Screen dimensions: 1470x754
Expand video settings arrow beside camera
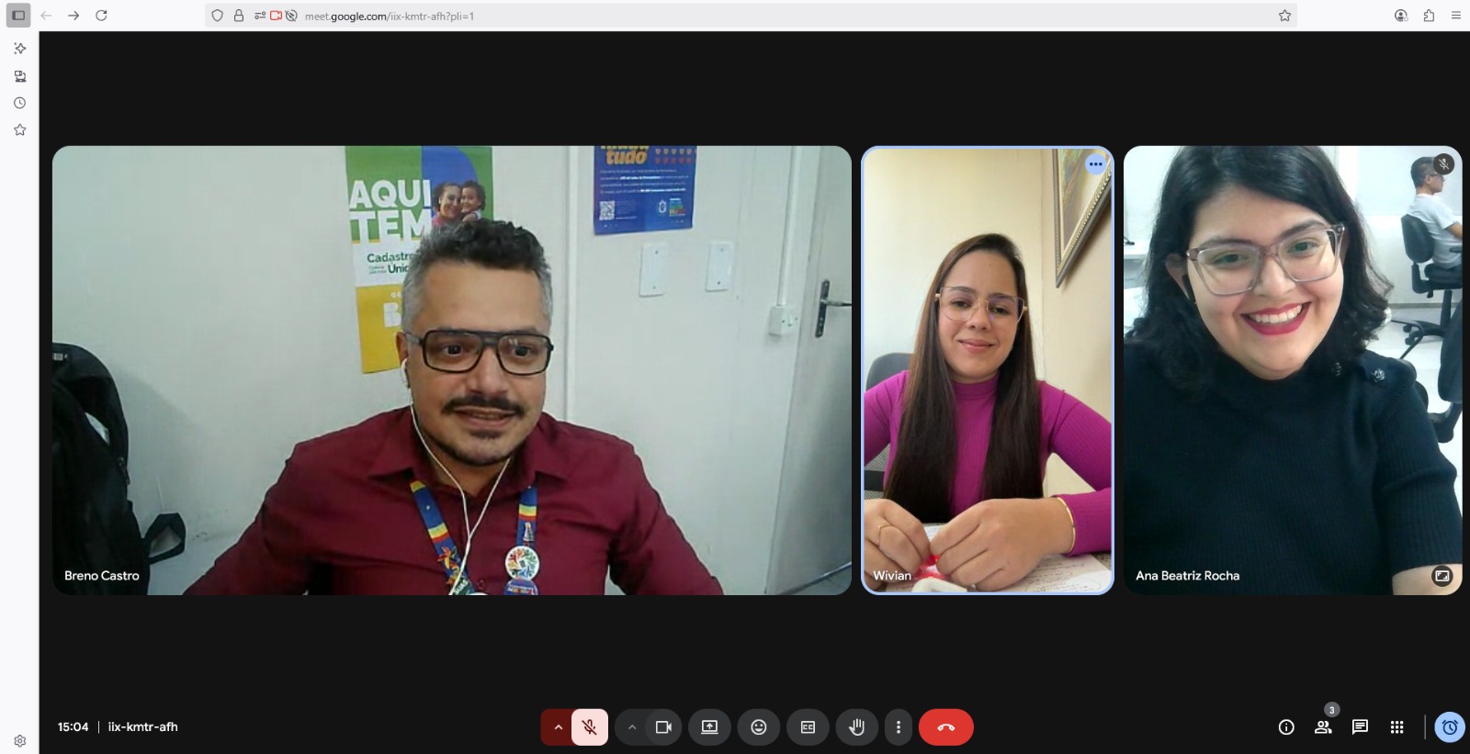pyautogui.click(x=632, y=727)
